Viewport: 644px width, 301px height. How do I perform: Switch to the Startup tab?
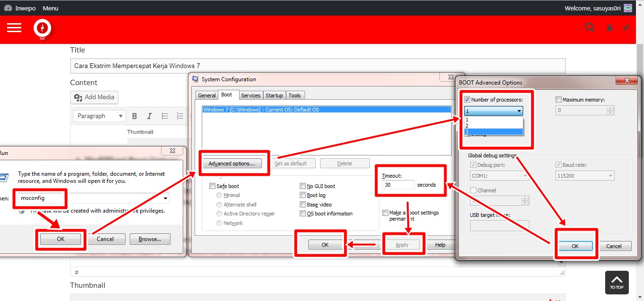[274, 95]
